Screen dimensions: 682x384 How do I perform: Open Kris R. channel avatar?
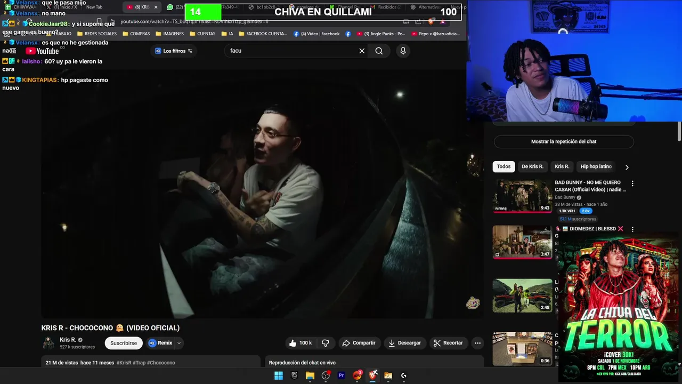[48, 343]
